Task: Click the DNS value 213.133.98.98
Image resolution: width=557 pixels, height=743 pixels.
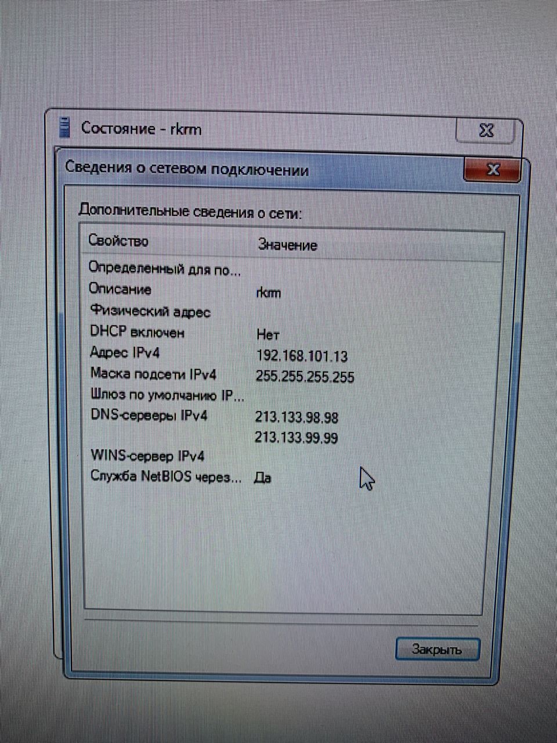Action: click(296, 417)
